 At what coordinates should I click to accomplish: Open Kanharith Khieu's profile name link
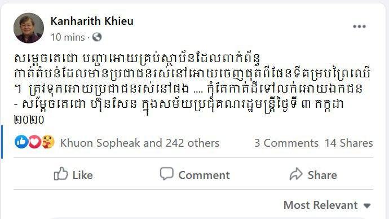92,21
